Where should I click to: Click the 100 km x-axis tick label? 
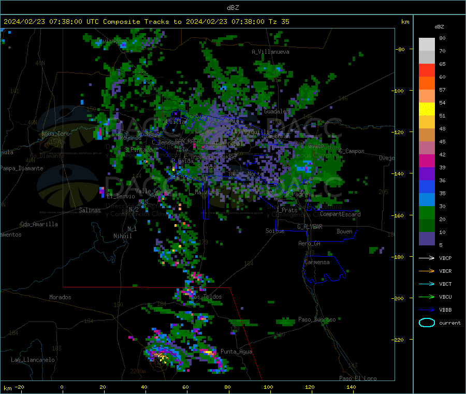click(x=268, y=387)
